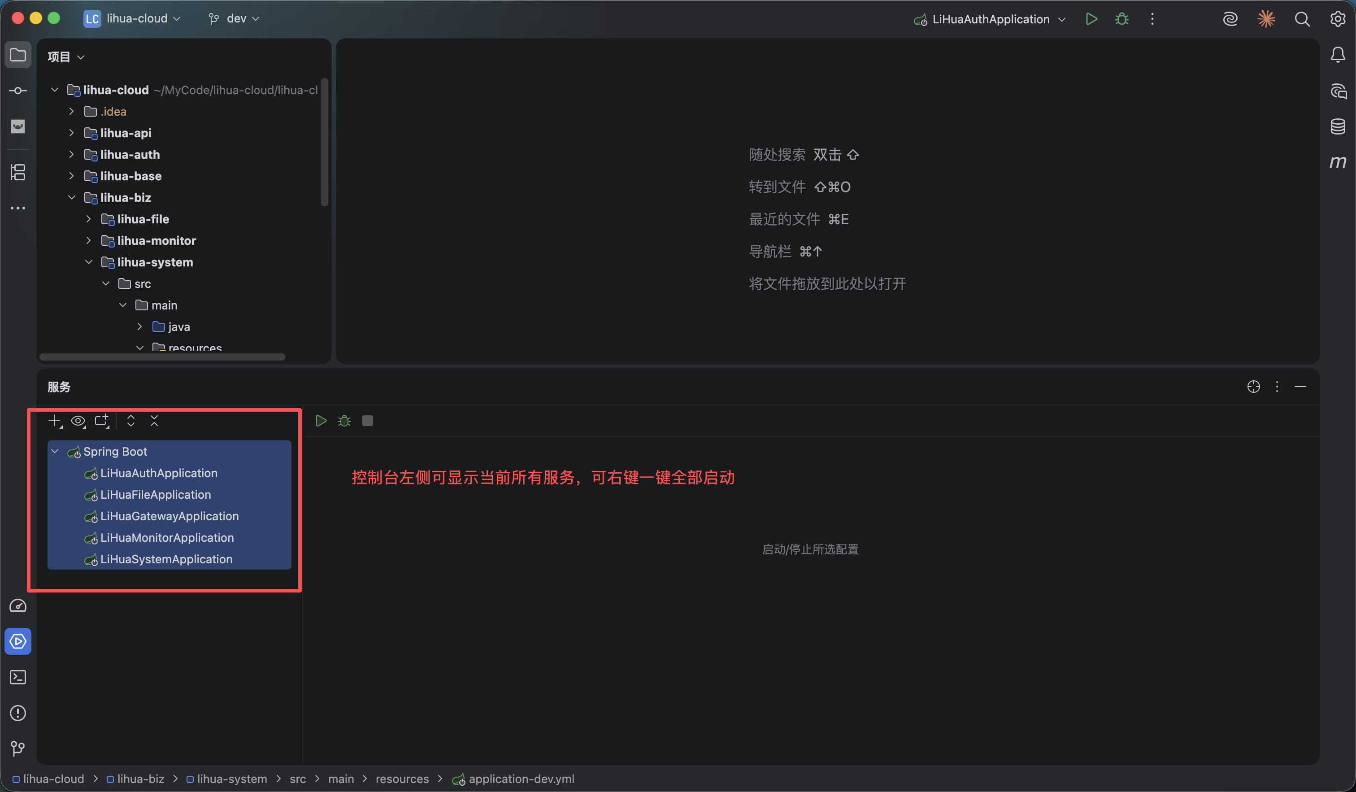
Task: Click the project tree vertical scrollbar
Action: pyautogui.click(x=325, y=142)
